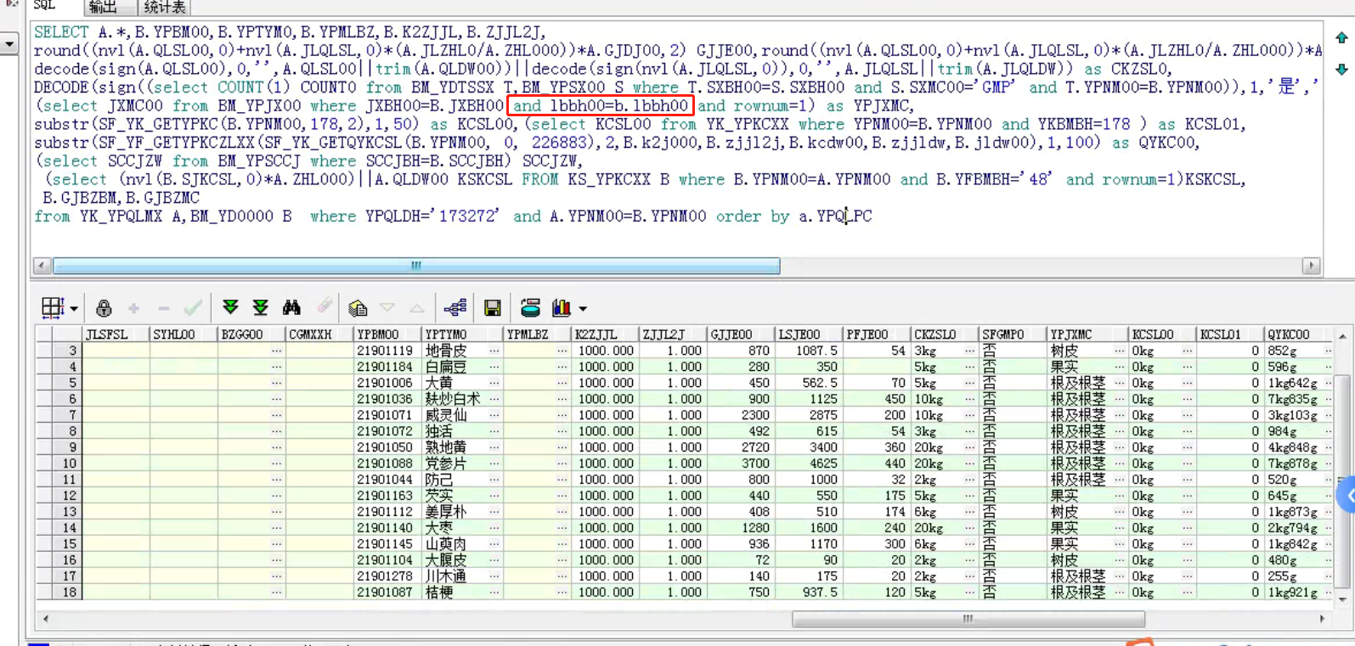
Task: Toggle the edit-data lock icon
Action: pos(104,308)
